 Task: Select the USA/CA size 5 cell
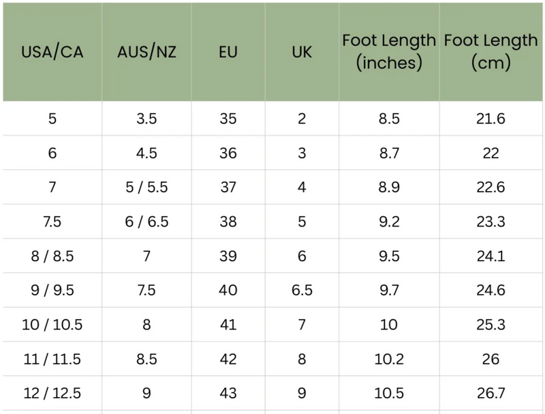point(52,119)
